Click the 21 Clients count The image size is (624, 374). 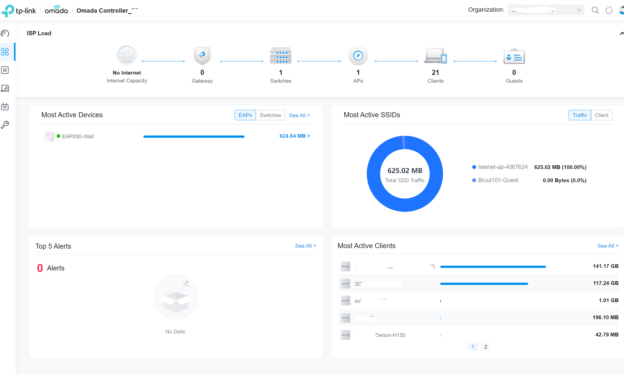[435, 73]
